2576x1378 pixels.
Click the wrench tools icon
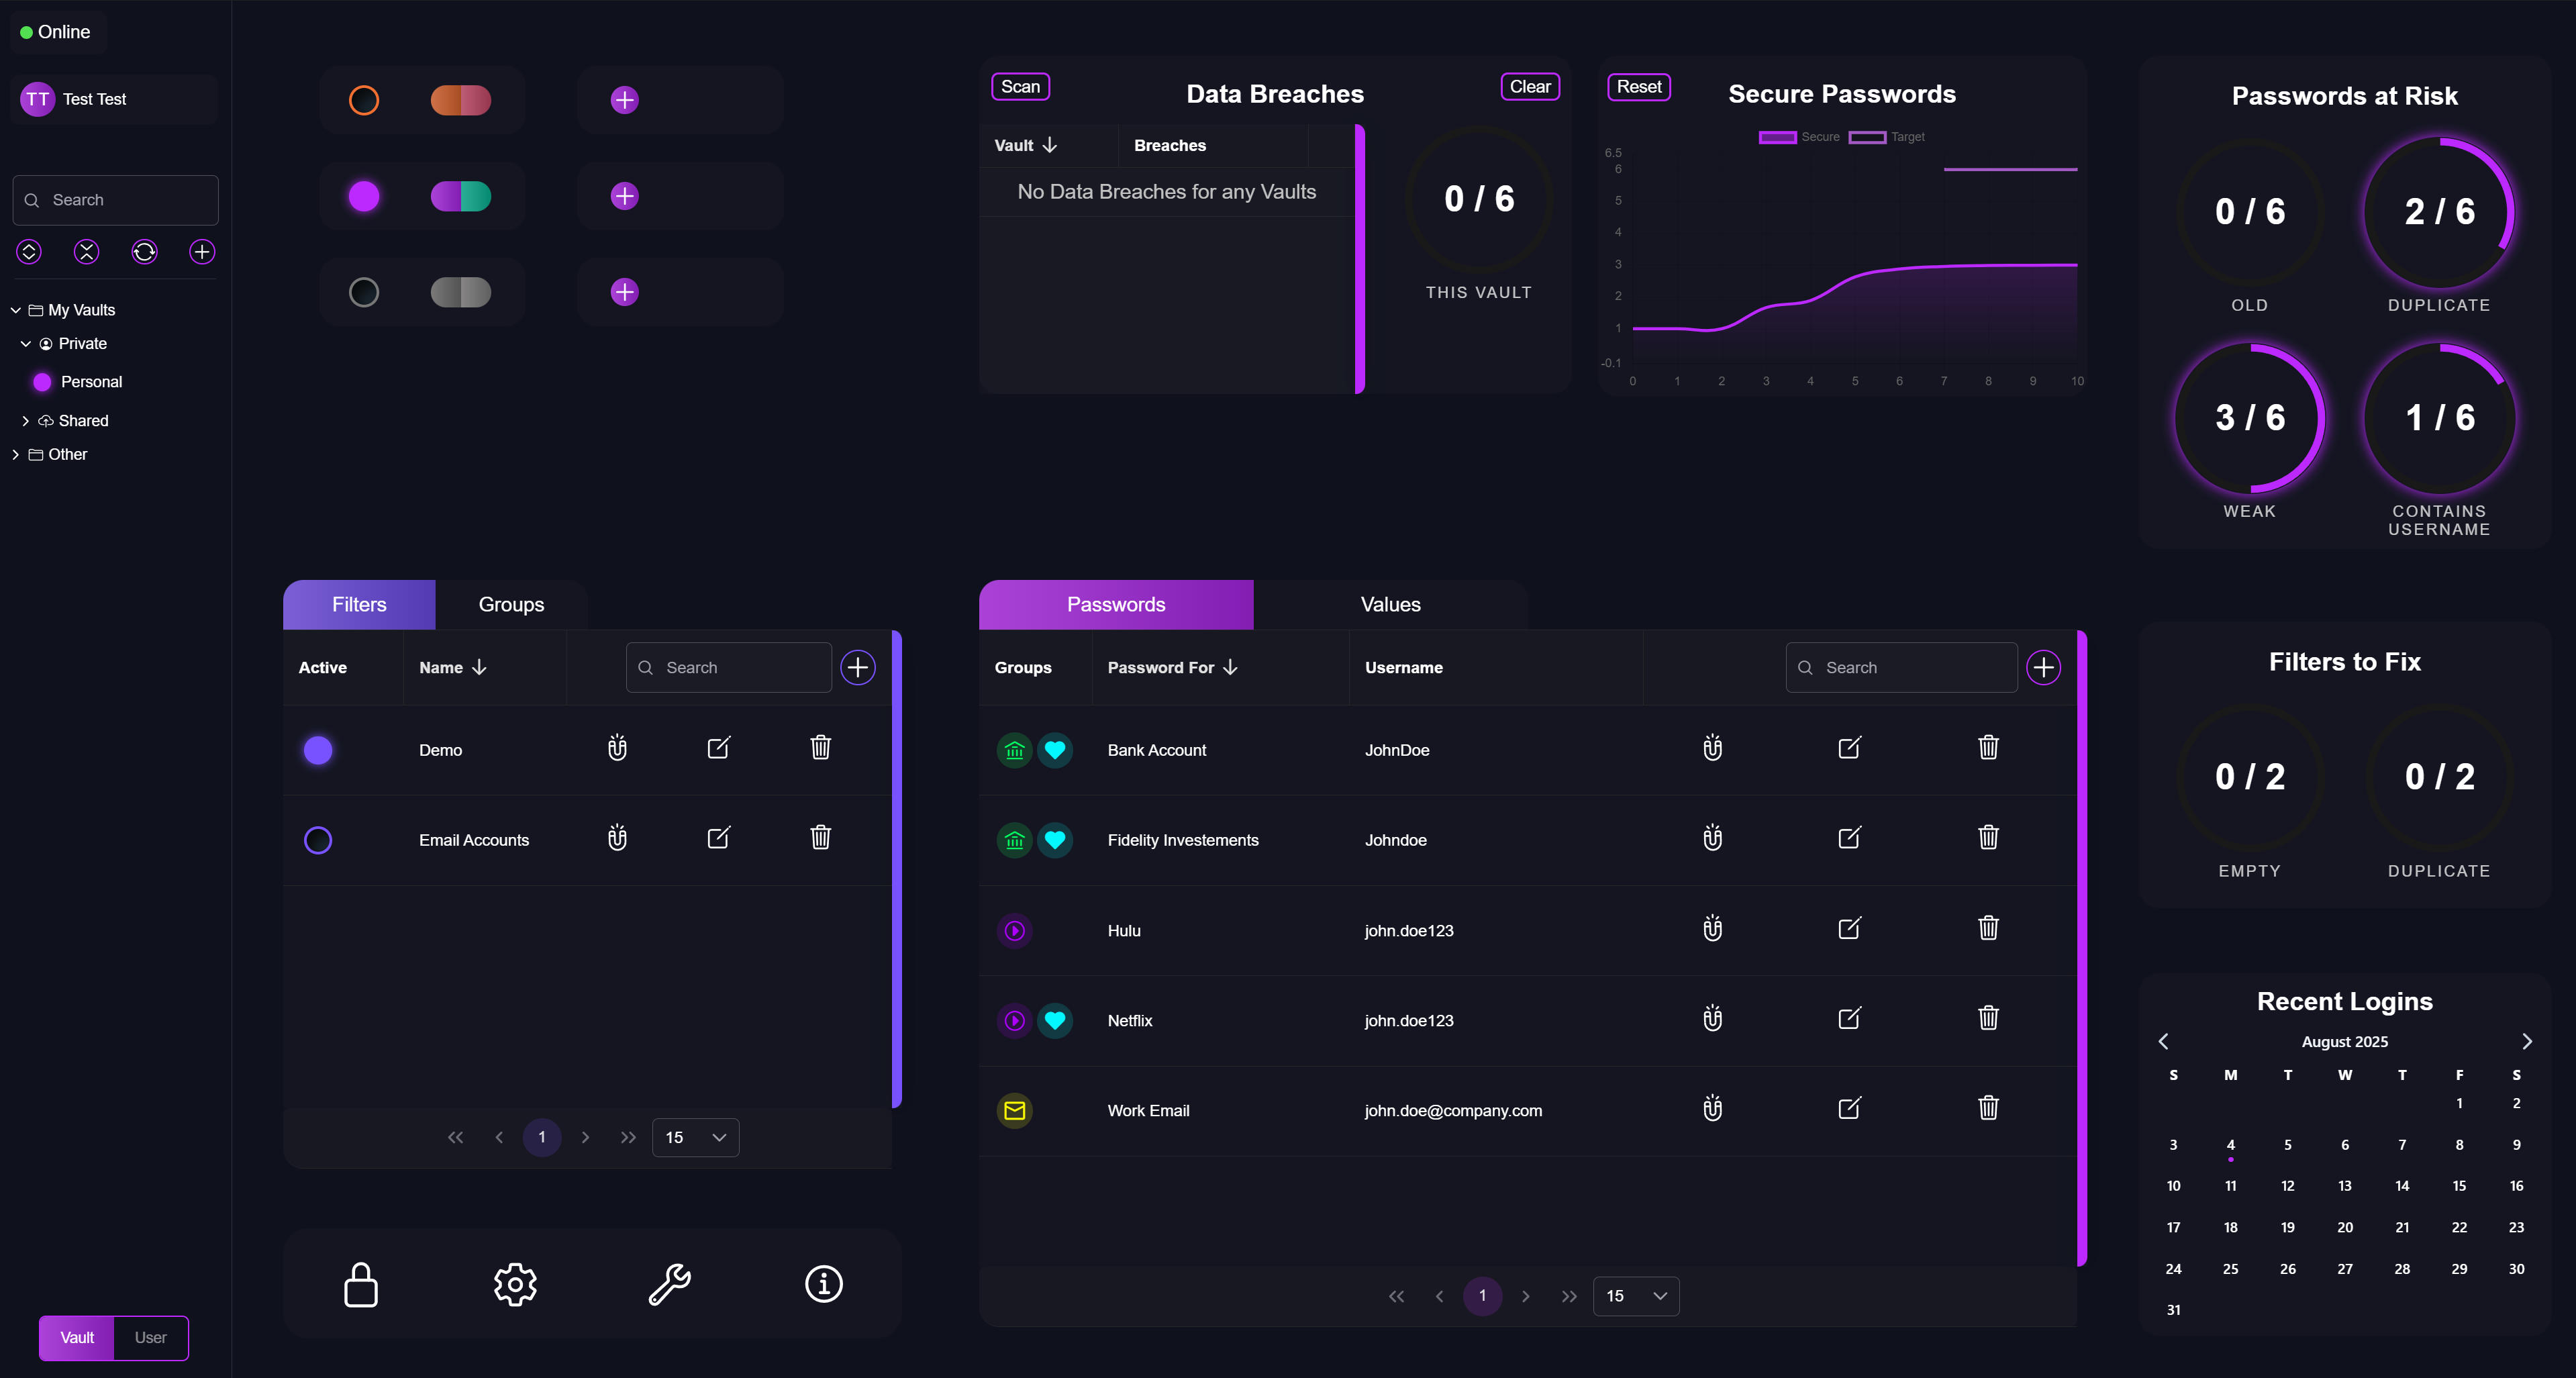pyautogui.click(x=668, y=1284)
